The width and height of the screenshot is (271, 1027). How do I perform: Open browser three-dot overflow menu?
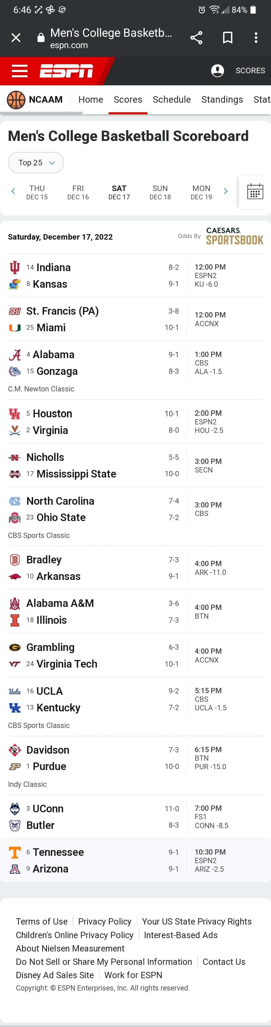[256, 38]
